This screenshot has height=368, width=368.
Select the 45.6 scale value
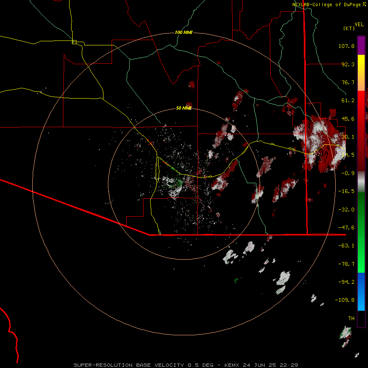[348, 119]
